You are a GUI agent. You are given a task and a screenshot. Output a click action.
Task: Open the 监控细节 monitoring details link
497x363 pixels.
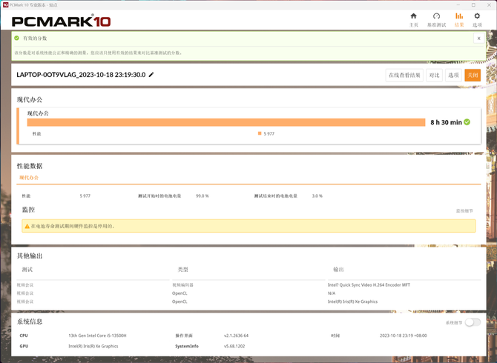pyautogui.click(x=464, y=211)
